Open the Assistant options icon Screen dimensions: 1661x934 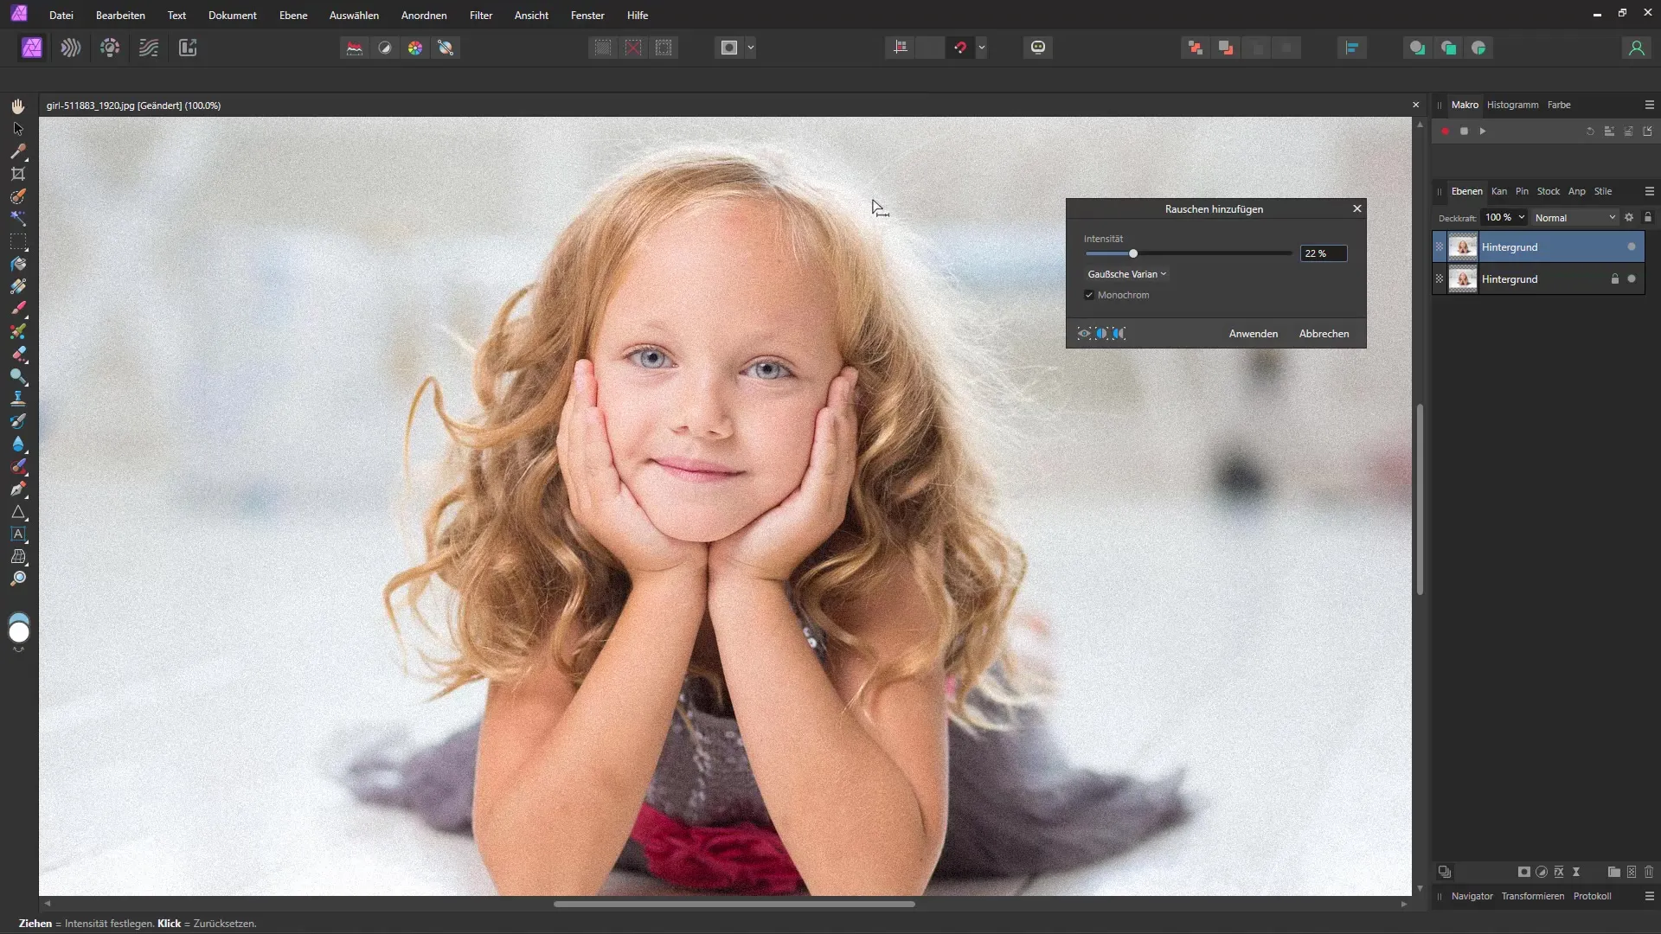coord(1038,48)
